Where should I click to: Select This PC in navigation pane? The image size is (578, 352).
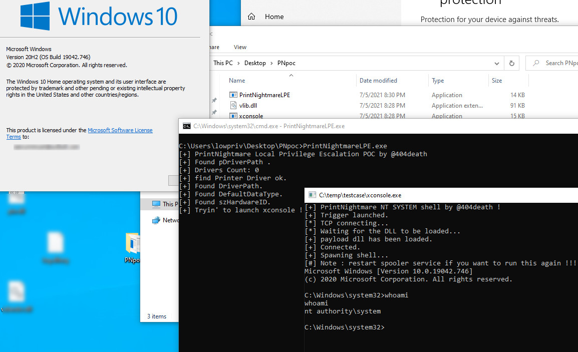(x=165, y=204)
